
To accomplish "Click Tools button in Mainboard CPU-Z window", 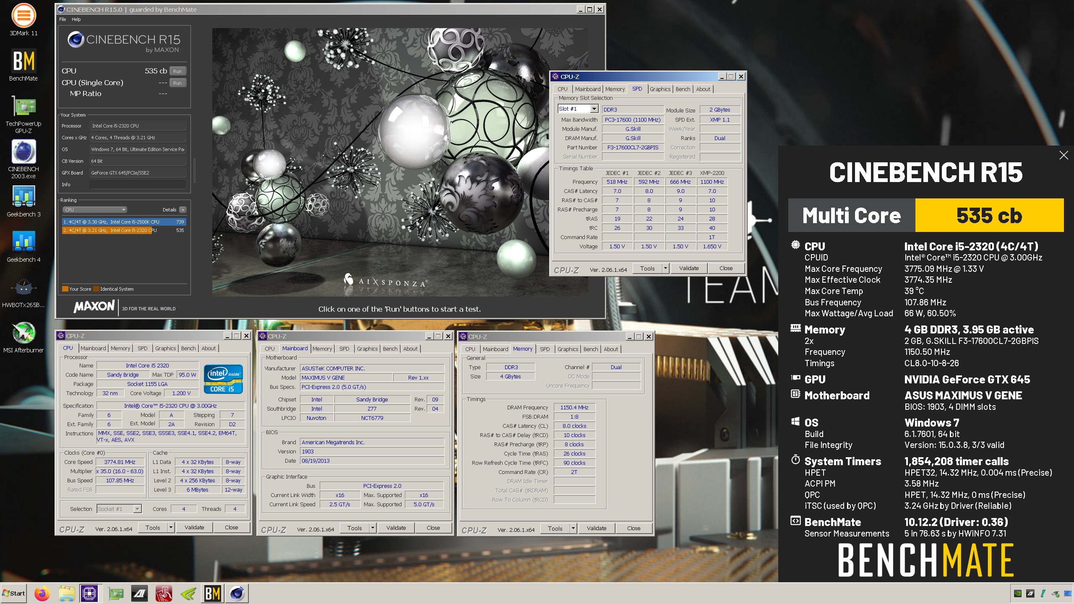I will click(x=355, y=528).
